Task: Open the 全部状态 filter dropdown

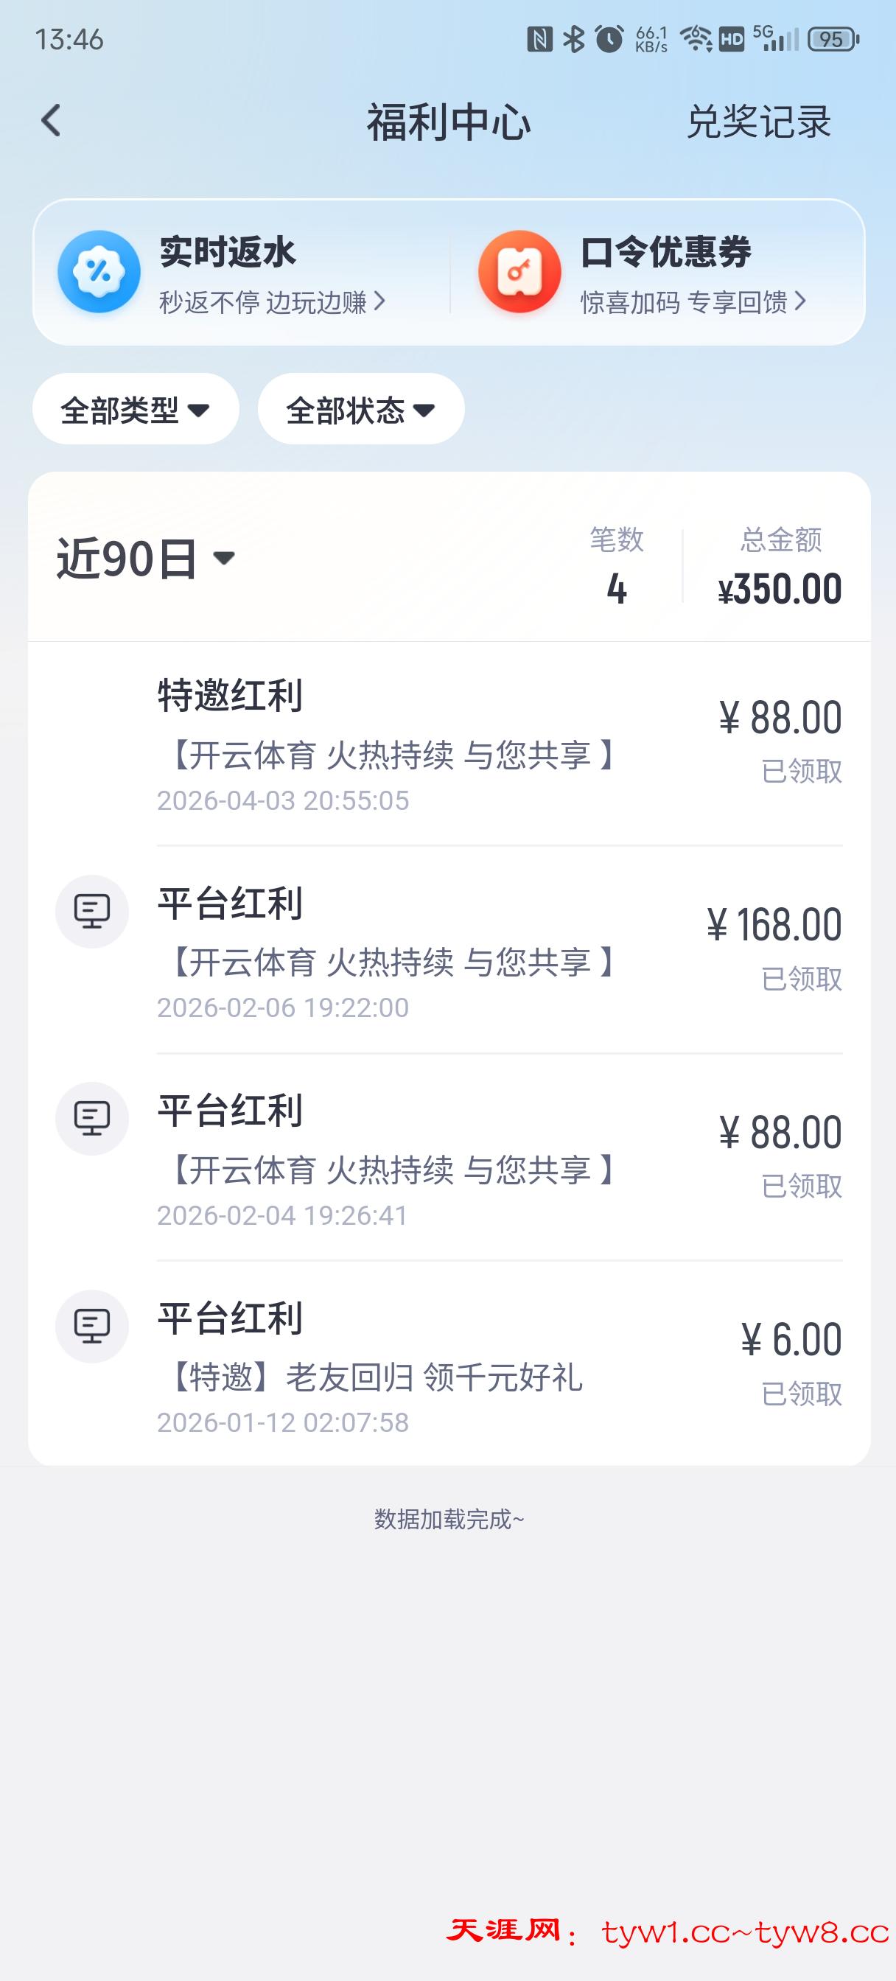Action: coord(361,409)
